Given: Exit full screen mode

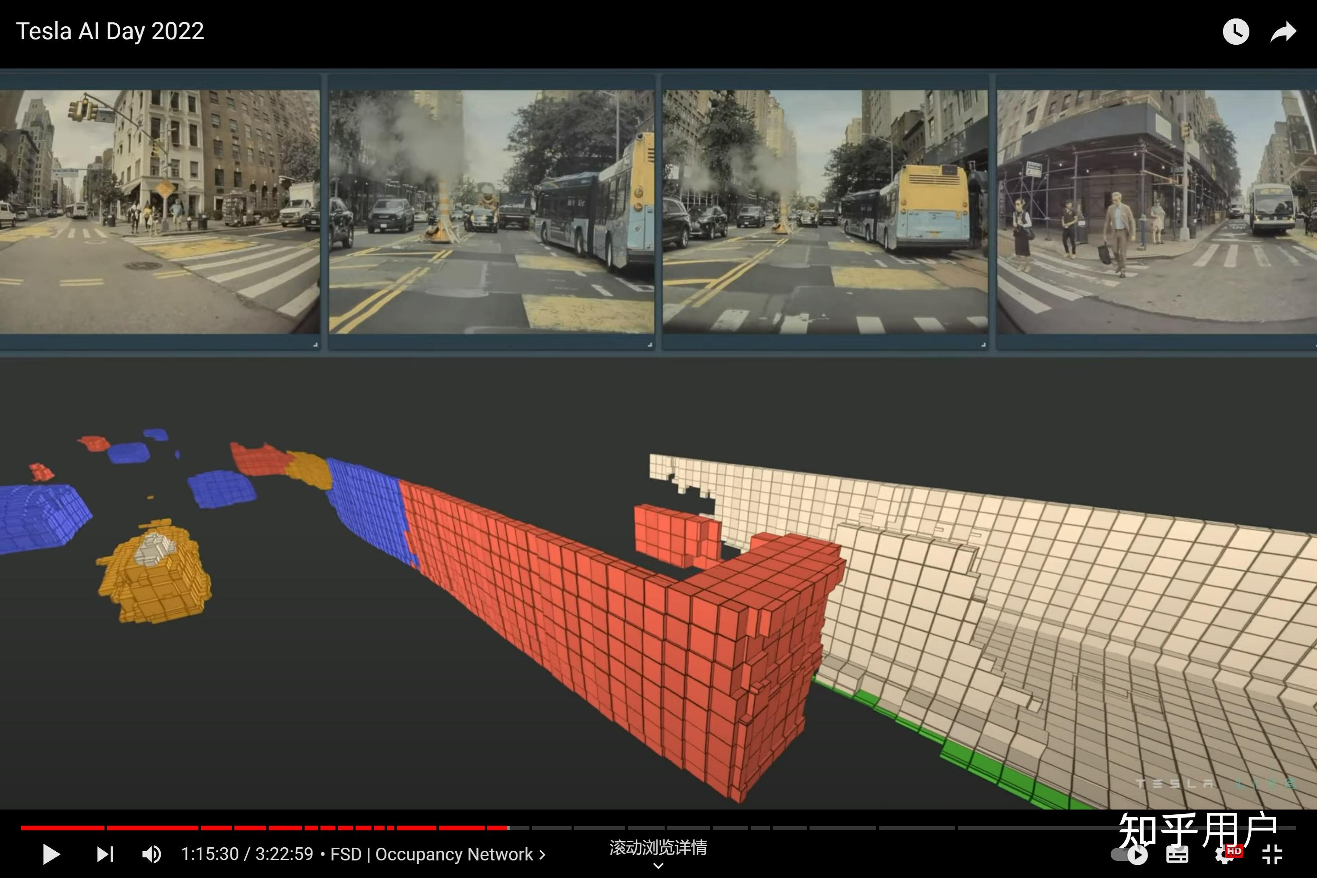Looking at the screenshot, I should 1272,854.
